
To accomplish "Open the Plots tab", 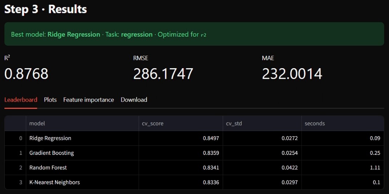I will coord(51,100).
